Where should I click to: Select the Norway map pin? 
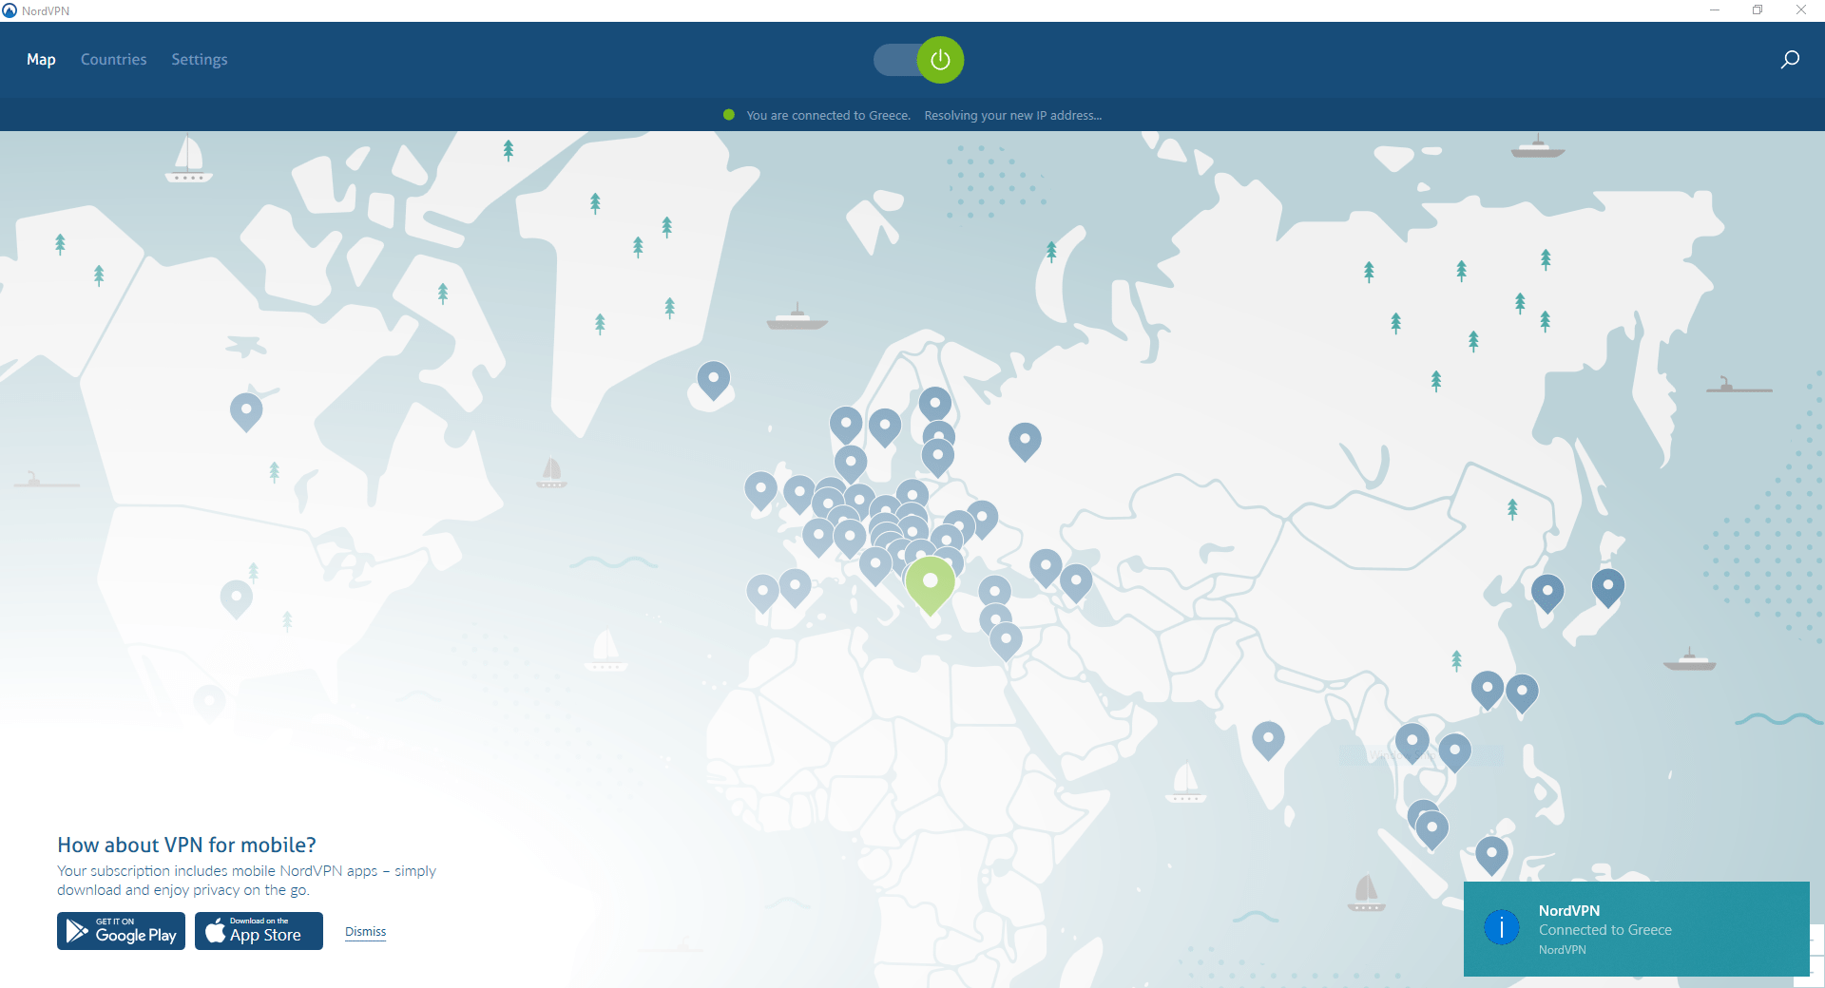(x=846, y=424)
